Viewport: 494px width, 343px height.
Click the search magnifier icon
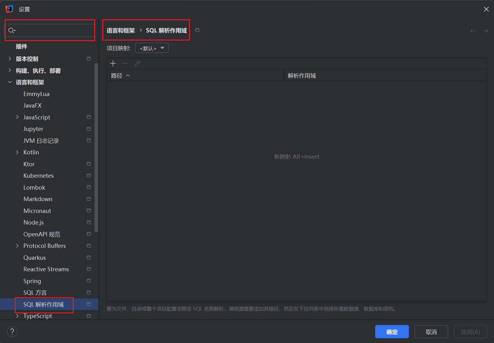tap(12, 30)
